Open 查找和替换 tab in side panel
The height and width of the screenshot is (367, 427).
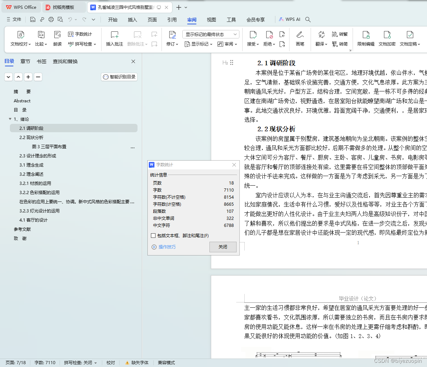pos(65,61)
